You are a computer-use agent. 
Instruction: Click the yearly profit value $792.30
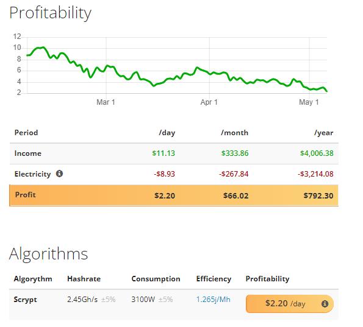point(318,195)
